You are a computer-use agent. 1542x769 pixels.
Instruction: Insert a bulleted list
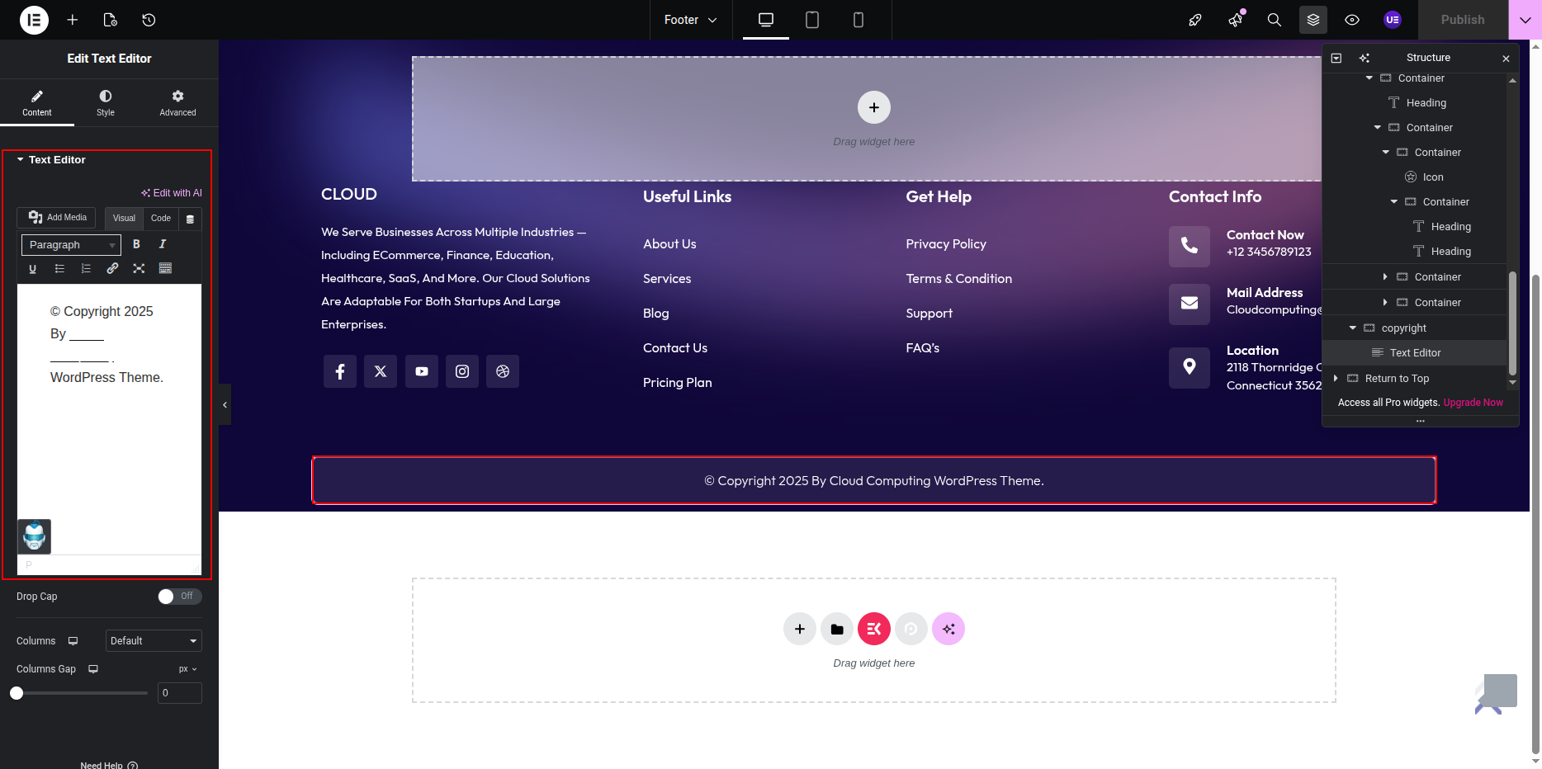coord(59,268)
